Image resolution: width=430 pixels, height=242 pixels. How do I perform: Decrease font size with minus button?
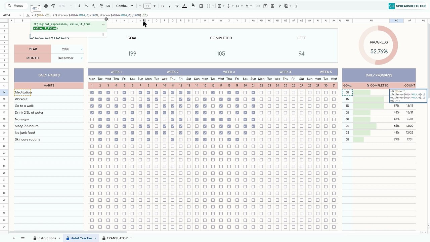tap(140, 6)
